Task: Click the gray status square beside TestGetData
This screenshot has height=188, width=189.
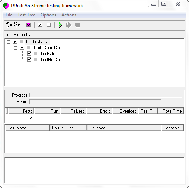Action: [x=35, y=60]
